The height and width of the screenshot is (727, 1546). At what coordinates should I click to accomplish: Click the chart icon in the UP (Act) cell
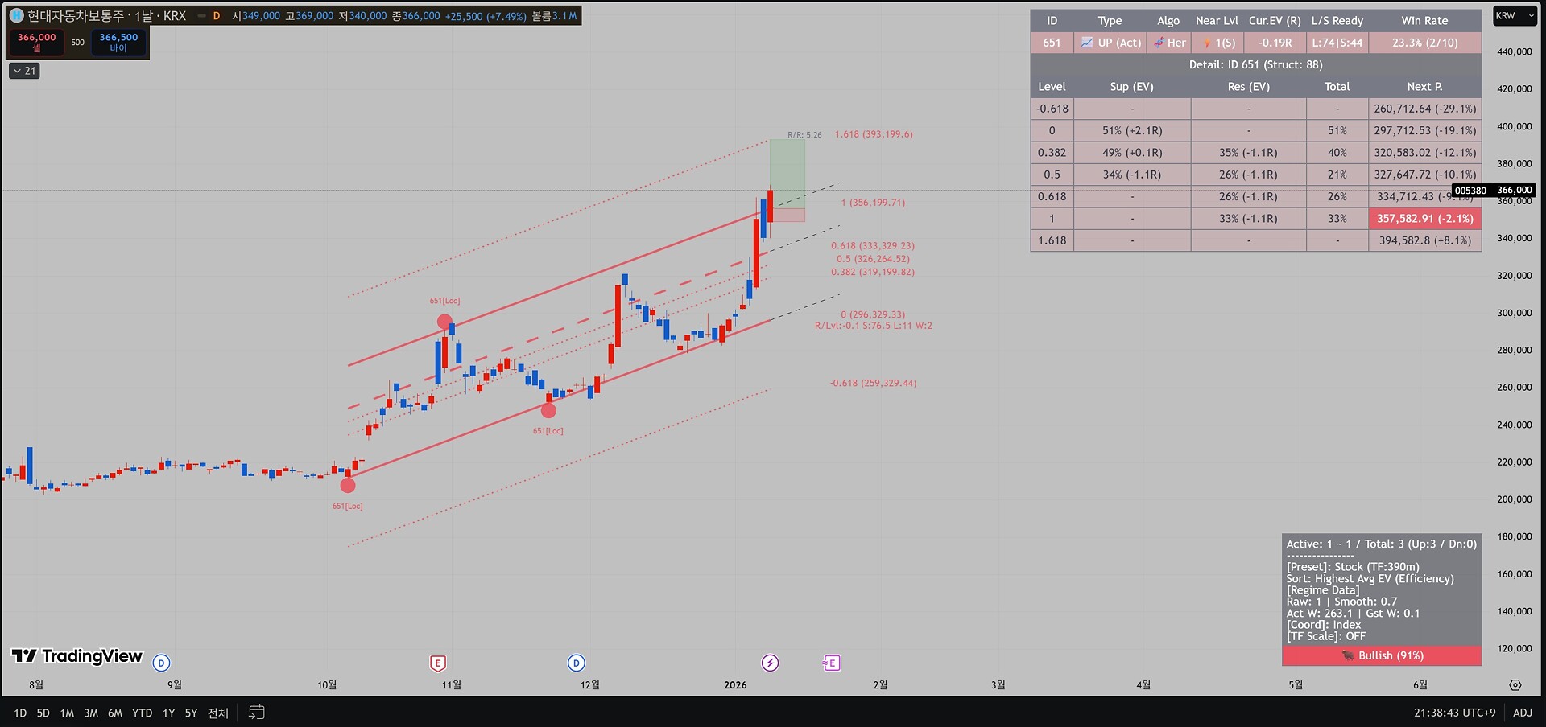1087,43
